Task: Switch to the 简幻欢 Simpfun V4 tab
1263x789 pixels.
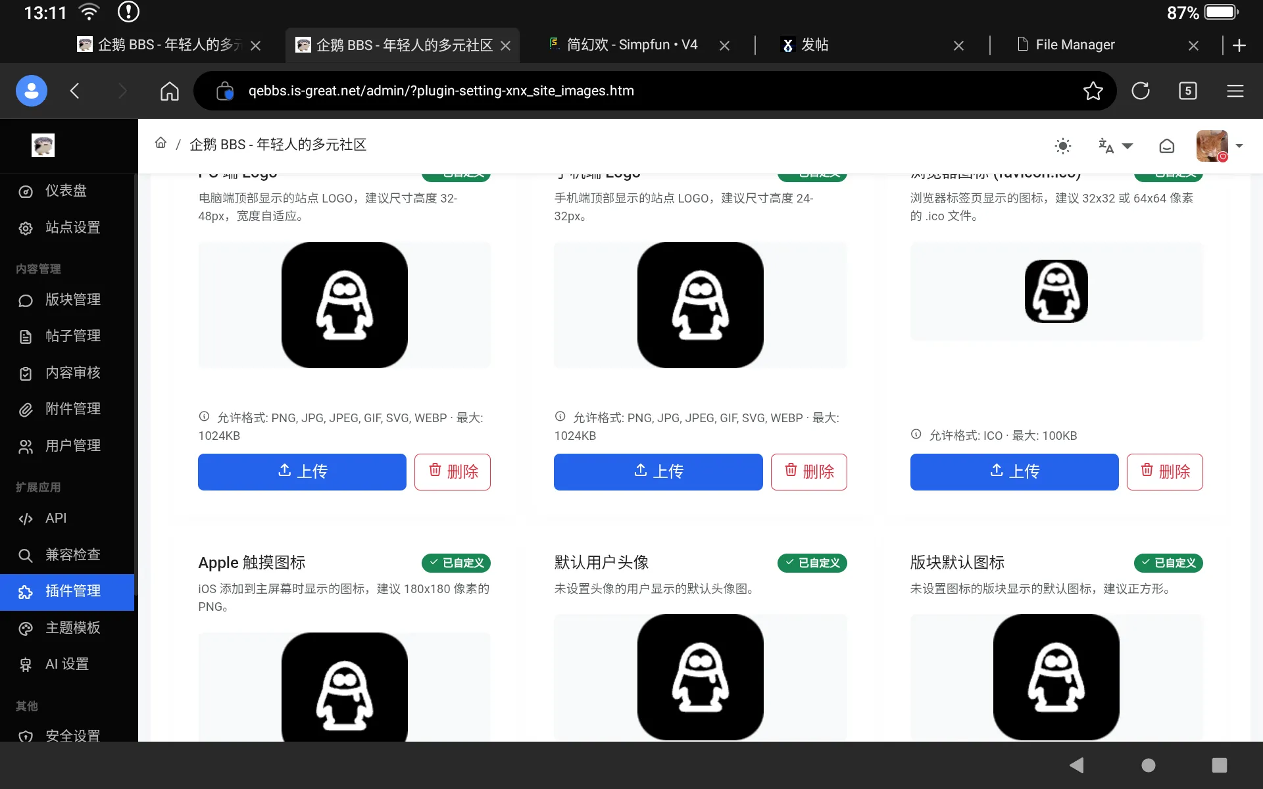Action: click(x=631, y=45)
